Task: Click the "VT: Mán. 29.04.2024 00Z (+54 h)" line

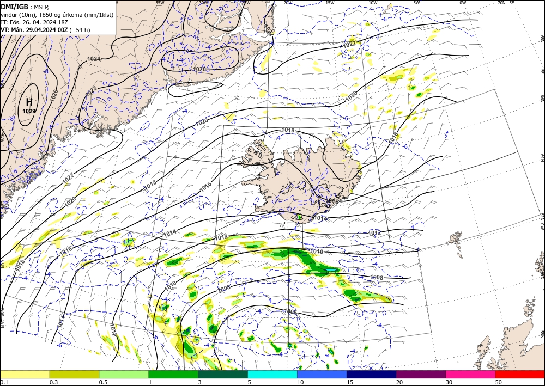Action: tap(45, 30)
